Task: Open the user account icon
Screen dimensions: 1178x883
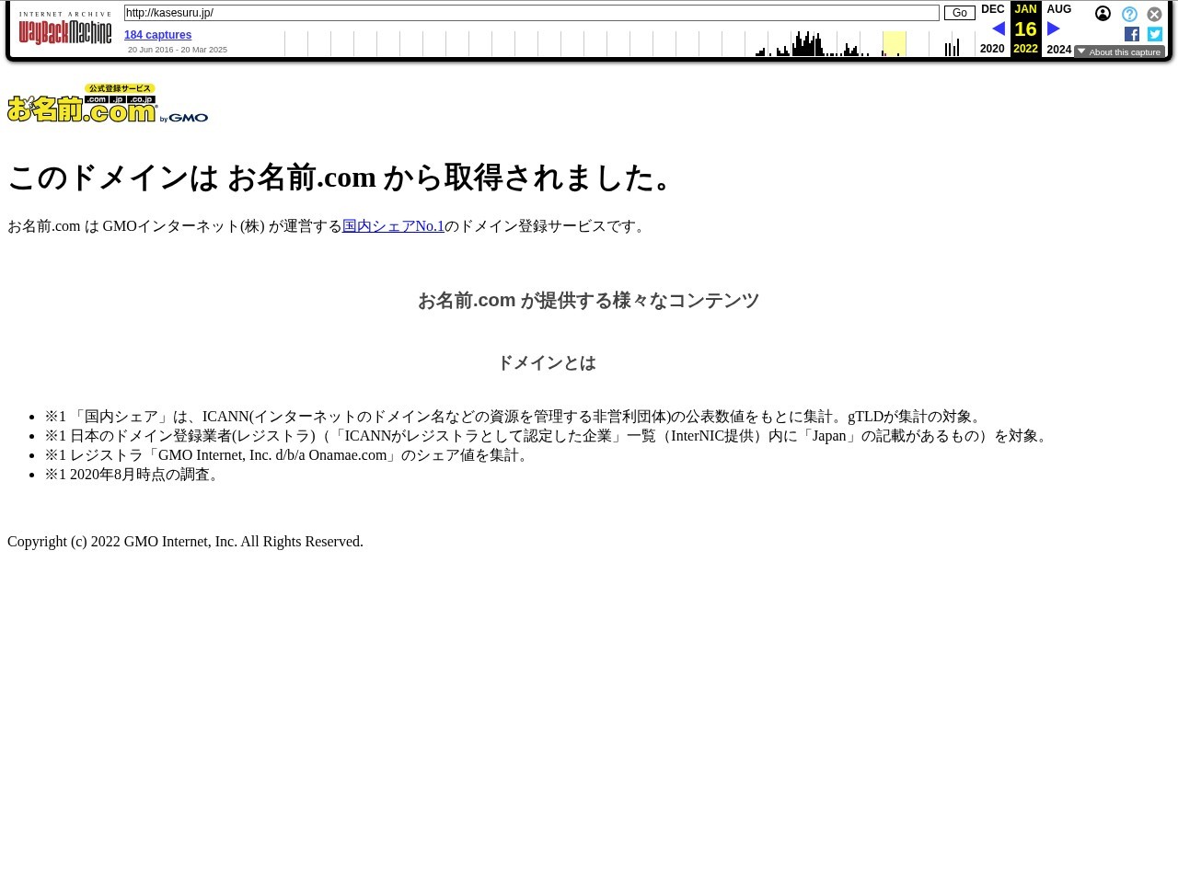Action: coord(1103,14)
